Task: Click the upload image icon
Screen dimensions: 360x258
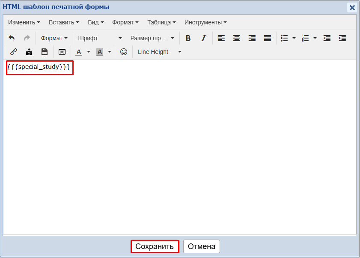Action: pos(29,52)
